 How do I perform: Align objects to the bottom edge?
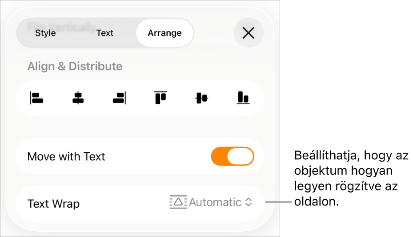[x=243, y=98]
